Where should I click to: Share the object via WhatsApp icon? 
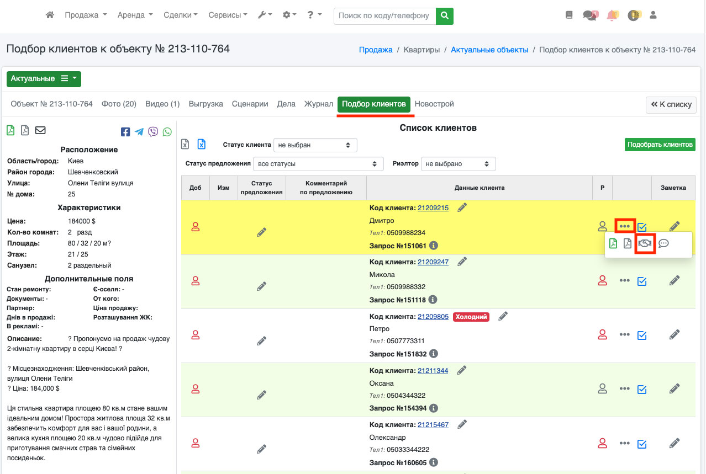tap(167, 132)
